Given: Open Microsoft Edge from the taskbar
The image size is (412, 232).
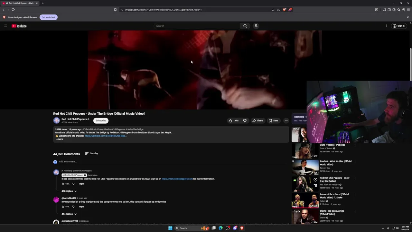Looking at the screenshot, I should (x=220, y=228).
